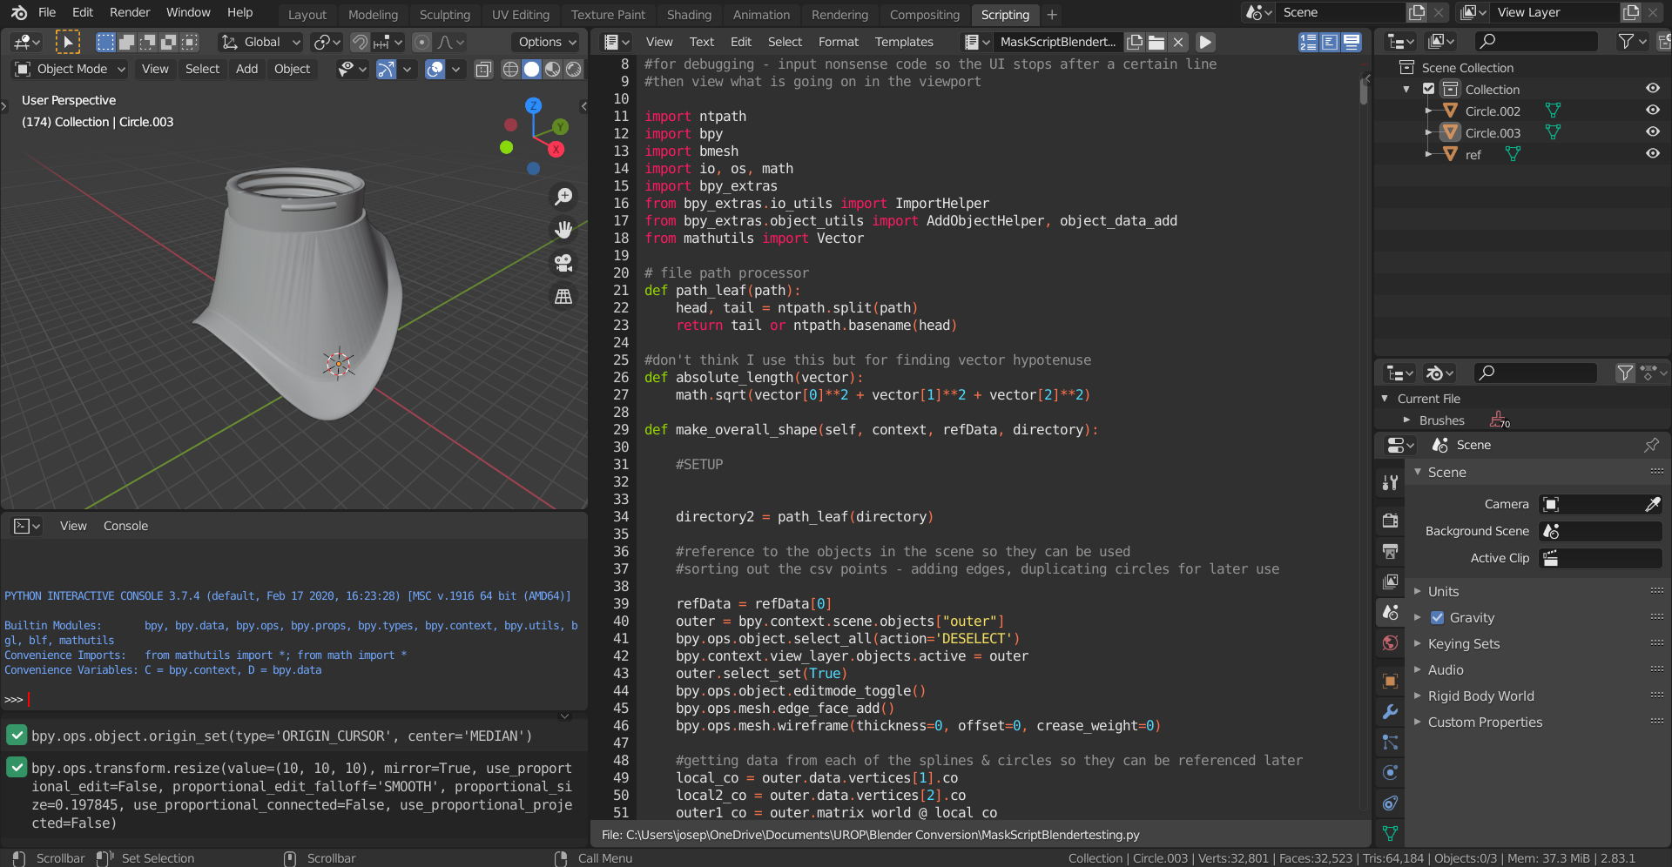Toggle syntax highlighting in text editor
1672x867 pixels.
(1352, 42)
